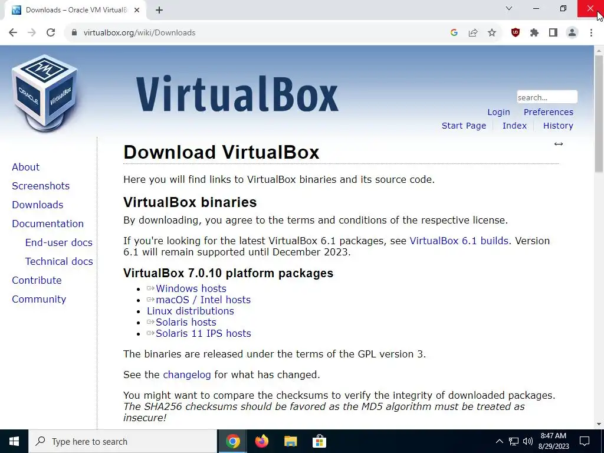
Task: Open Microsoft Store from the taskbar
Action: [x=319, y=441]
